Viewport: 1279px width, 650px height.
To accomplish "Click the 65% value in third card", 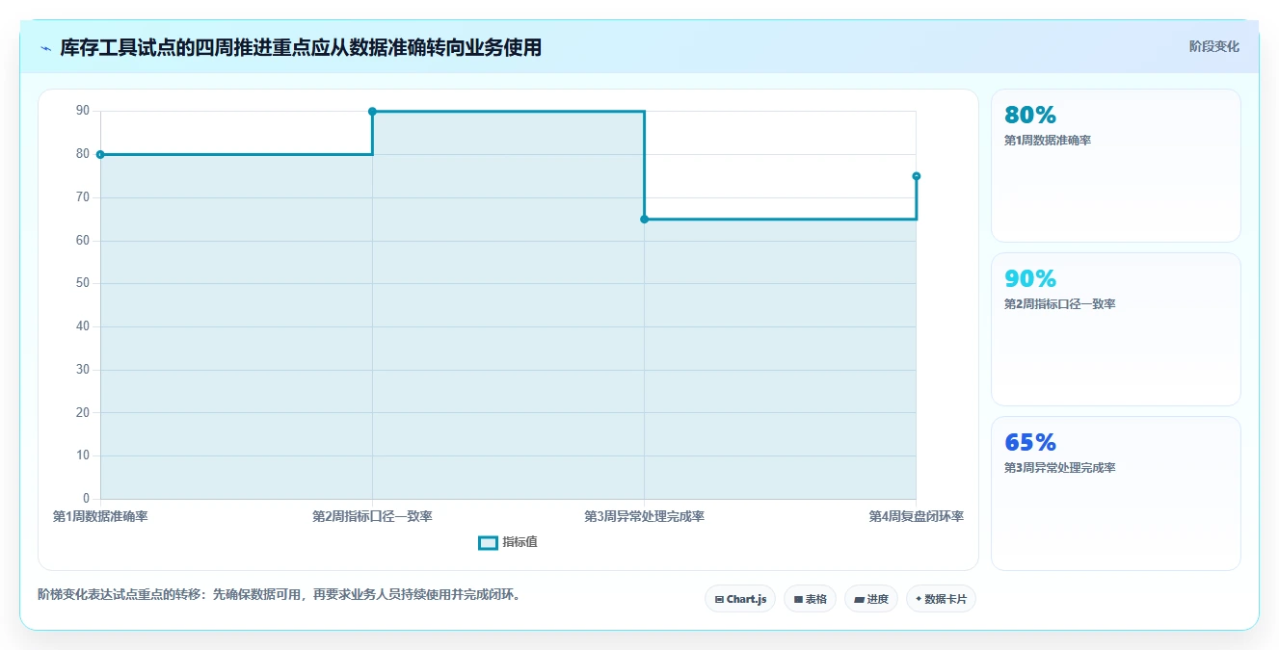I will tap(1030, 443).
